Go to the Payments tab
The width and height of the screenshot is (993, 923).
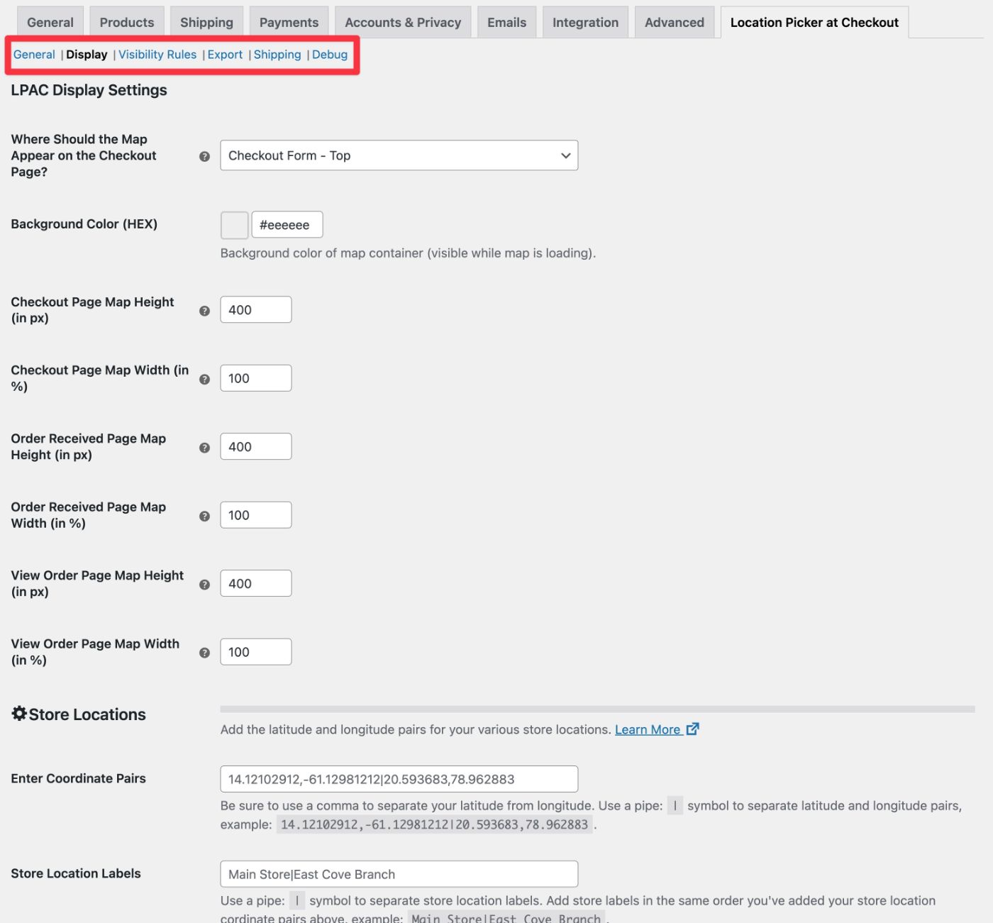click(x=289, y=22)
